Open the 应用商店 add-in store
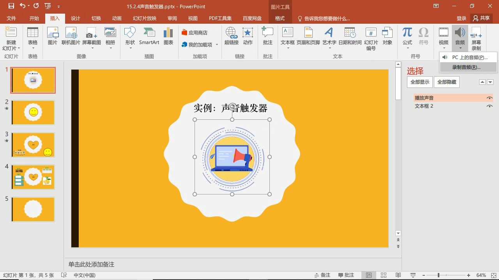Image resolution: width=499 pixels, height=280 pixels. coord(195,33)
